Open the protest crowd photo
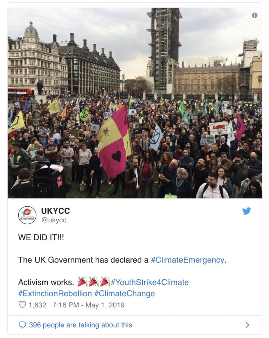Screen dimensions: 269x338 (x=135, y=103)
